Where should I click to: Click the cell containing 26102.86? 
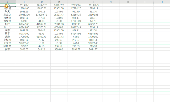(x=94, y=15)
